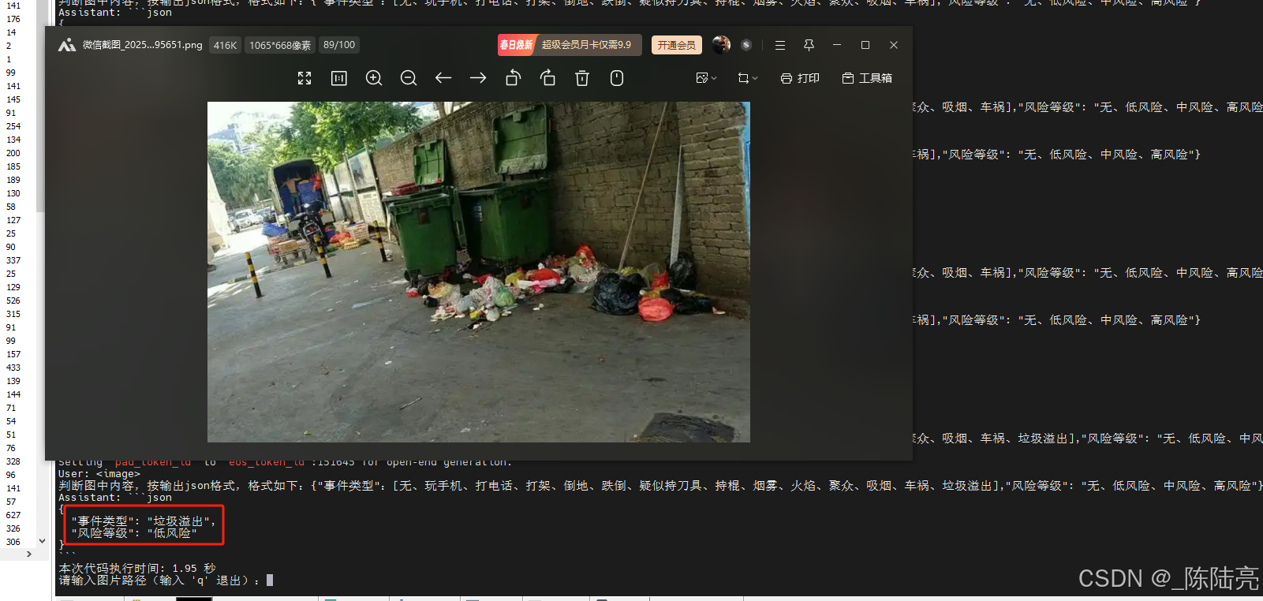Click the terminal line User: <image>
This screenshot has width=1263, height=601.
tap(99, 474)
